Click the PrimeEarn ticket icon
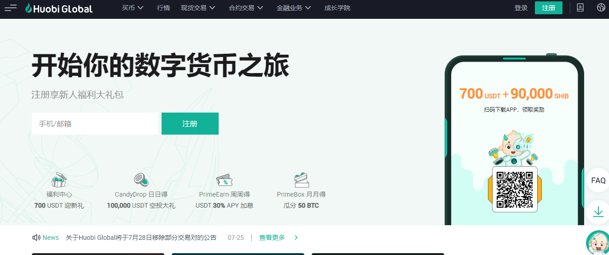This screenshot has width=609, height=255. (x=224, y=180)
